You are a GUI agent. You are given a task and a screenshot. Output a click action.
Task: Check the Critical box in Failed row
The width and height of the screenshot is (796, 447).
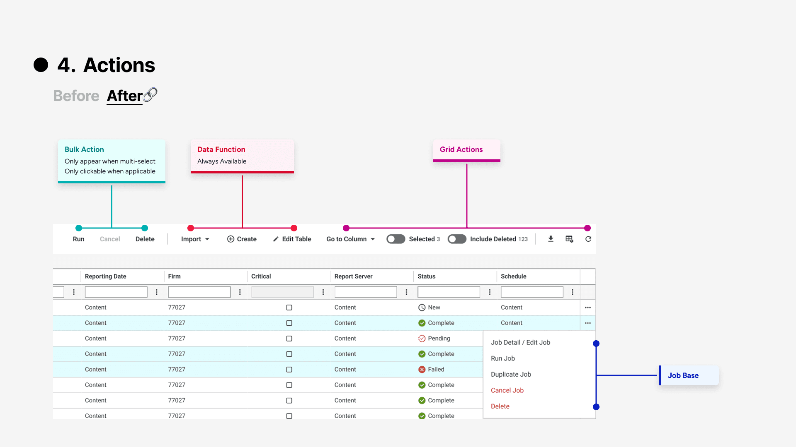click(289, 370)
